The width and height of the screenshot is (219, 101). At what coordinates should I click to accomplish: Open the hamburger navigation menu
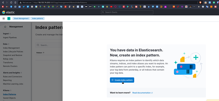[x=4, y=18]
